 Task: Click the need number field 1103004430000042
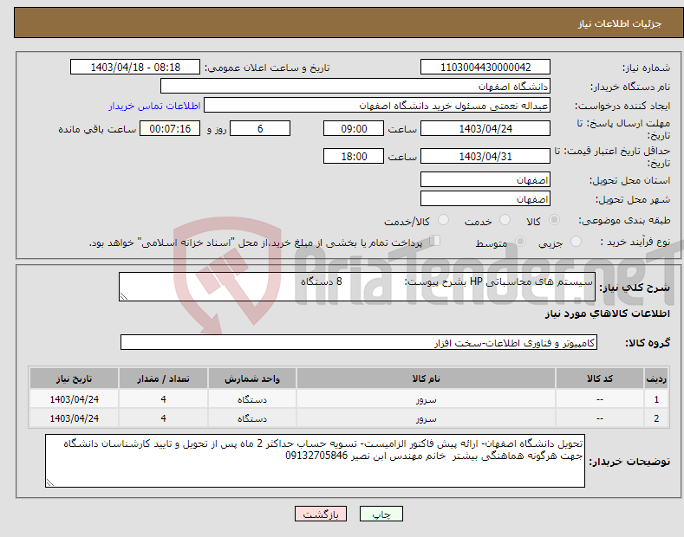[x=485, y=68]
